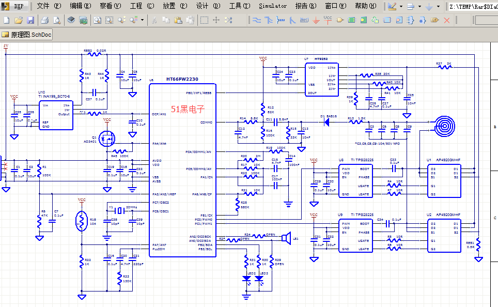Viewport: 498px width, 307px height.
Task: Place a device sheet symbol with recycle icon
Action: point(376,20)
